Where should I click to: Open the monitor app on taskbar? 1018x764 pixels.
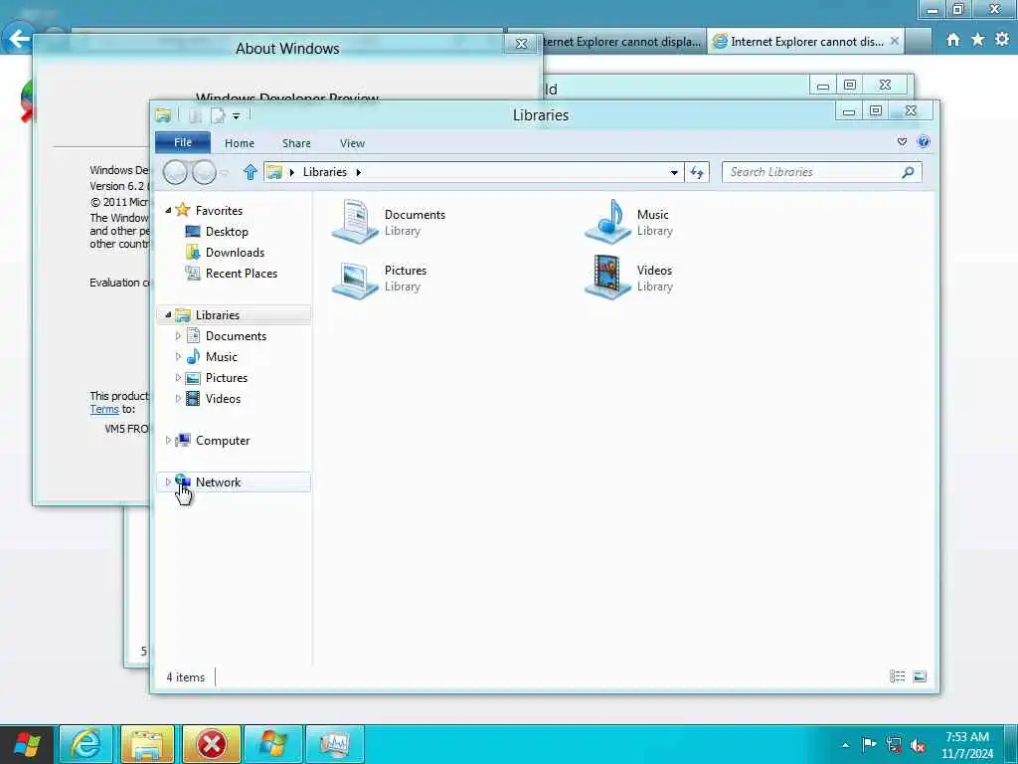point(334,744)
